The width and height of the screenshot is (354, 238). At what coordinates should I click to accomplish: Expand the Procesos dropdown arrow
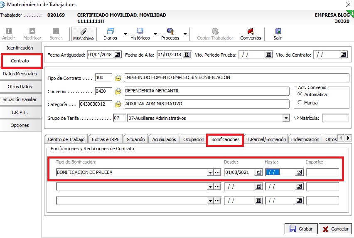185,34
